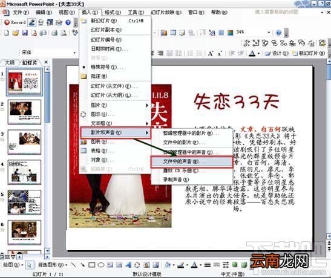Select slide 2 thumbnail
331x278 pixels.
[x=24, y=112]
